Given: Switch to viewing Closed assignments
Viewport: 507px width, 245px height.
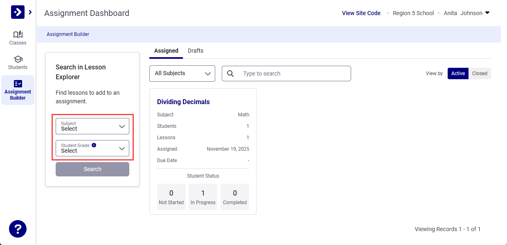Looking at the screenshot, I should 480,73.
